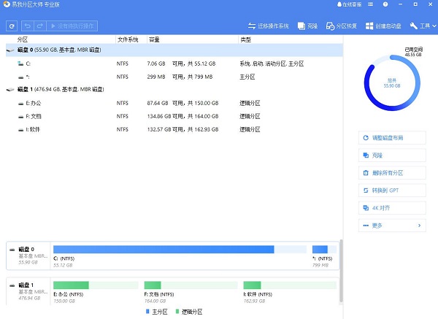Open 迁移操作系统 (Migrate OS) tool
This screenshot has width=438, height=319.
[x=269, y=26]
